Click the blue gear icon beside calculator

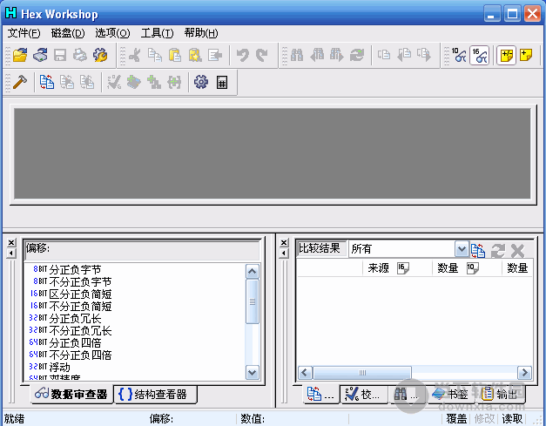pos(201,82)
